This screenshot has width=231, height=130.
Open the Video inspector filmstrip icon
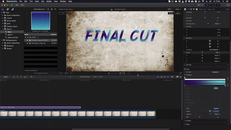tap(191, 9)
